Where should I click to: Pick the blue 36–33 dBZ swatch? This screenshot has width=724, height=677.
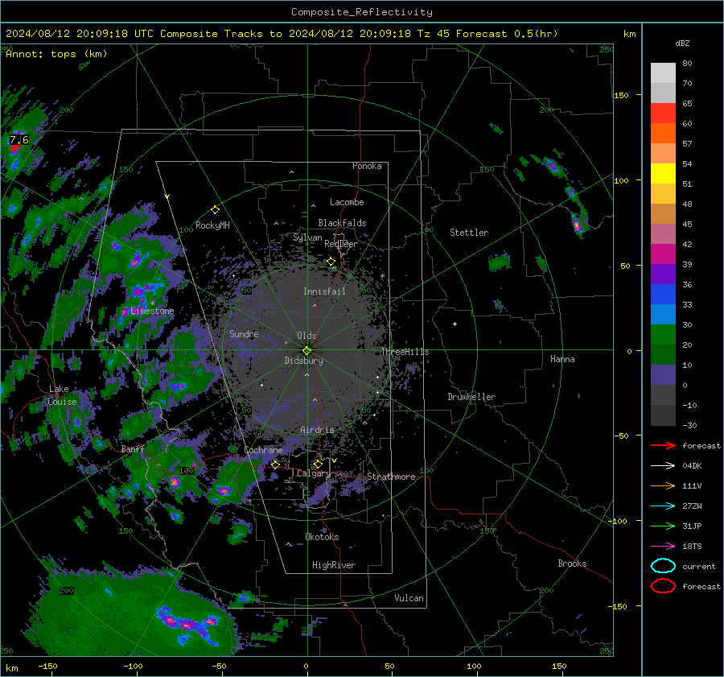coord(663,294)
